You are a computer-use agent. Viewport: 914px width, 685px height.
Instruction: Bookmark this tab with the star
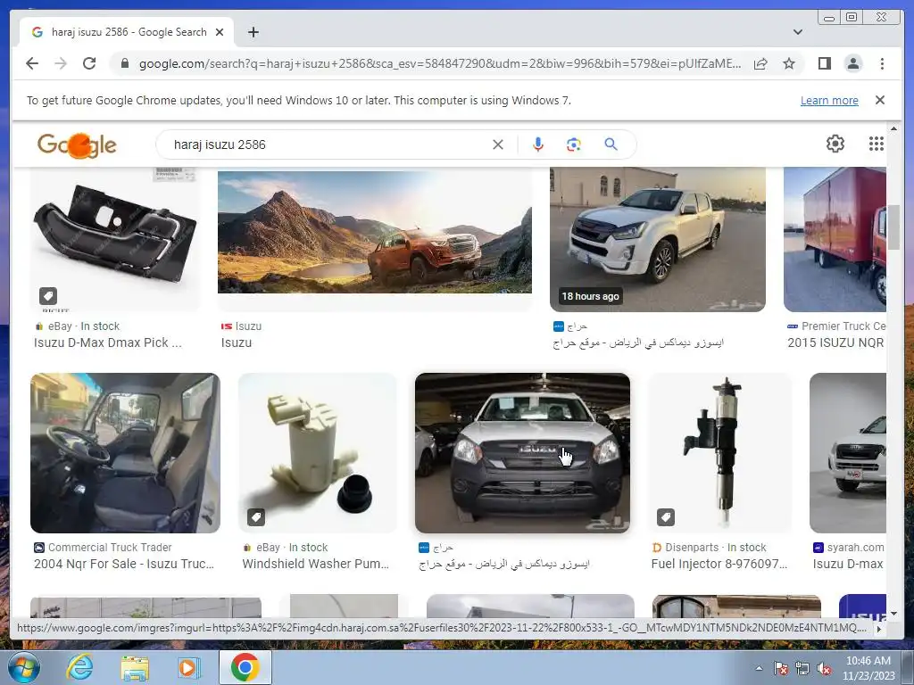(789, 63)
